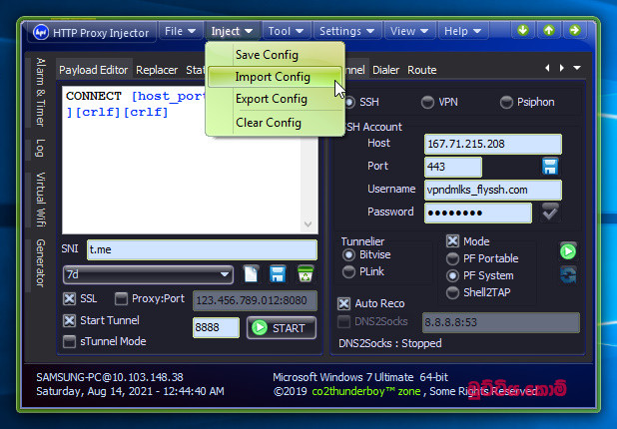Screen dimensions: 617x429
Task: Toggle the Auto Reco checkbox
Action: (x=343, y=303)
